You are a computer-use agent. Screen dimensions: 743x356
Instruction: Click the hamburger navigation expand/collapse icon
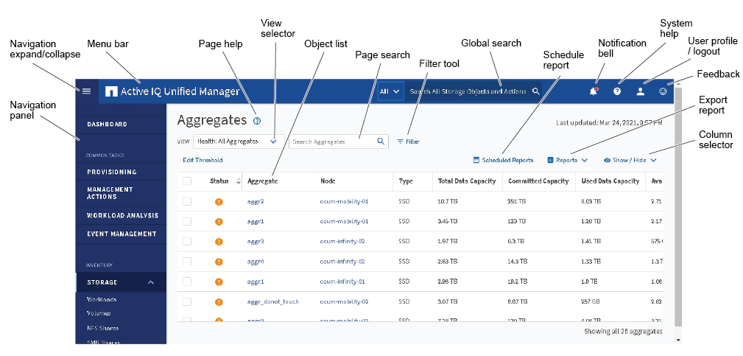pos(86,91)
